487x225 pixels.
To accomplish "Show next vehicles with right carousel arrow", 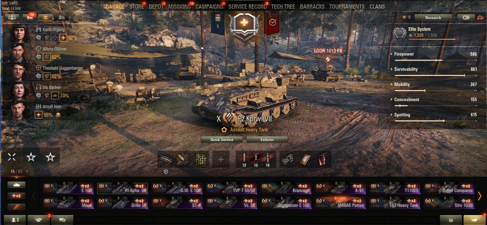I will (x=479, y=196).
